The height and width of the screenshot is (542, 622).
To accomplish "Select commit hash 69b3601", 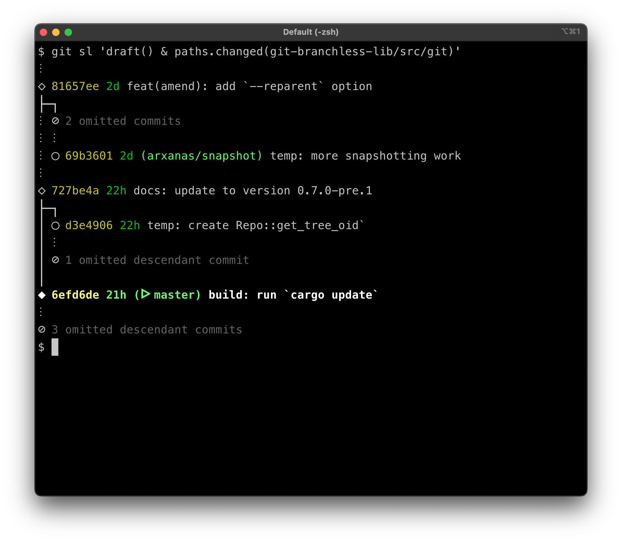I will 89,156.
